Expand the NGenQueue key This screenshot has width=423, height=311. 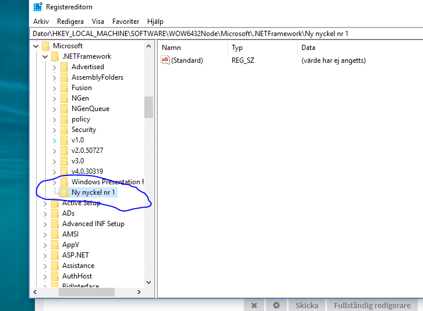click(54, 109)
